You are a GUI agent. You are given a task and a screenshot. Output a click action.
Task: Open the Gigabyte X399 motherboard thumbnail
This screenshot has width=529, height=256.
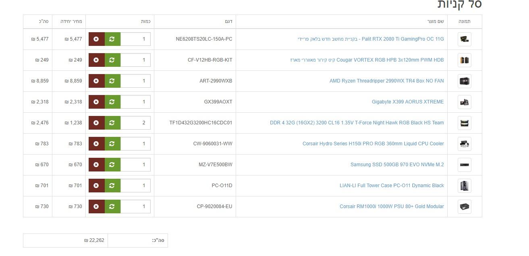465,102
